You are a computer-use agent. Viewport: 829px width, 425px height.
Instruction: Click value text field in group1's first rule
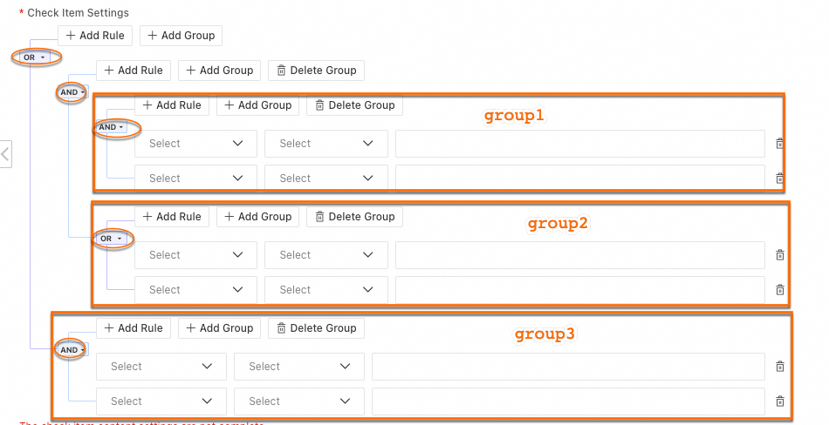coord(579,144)
